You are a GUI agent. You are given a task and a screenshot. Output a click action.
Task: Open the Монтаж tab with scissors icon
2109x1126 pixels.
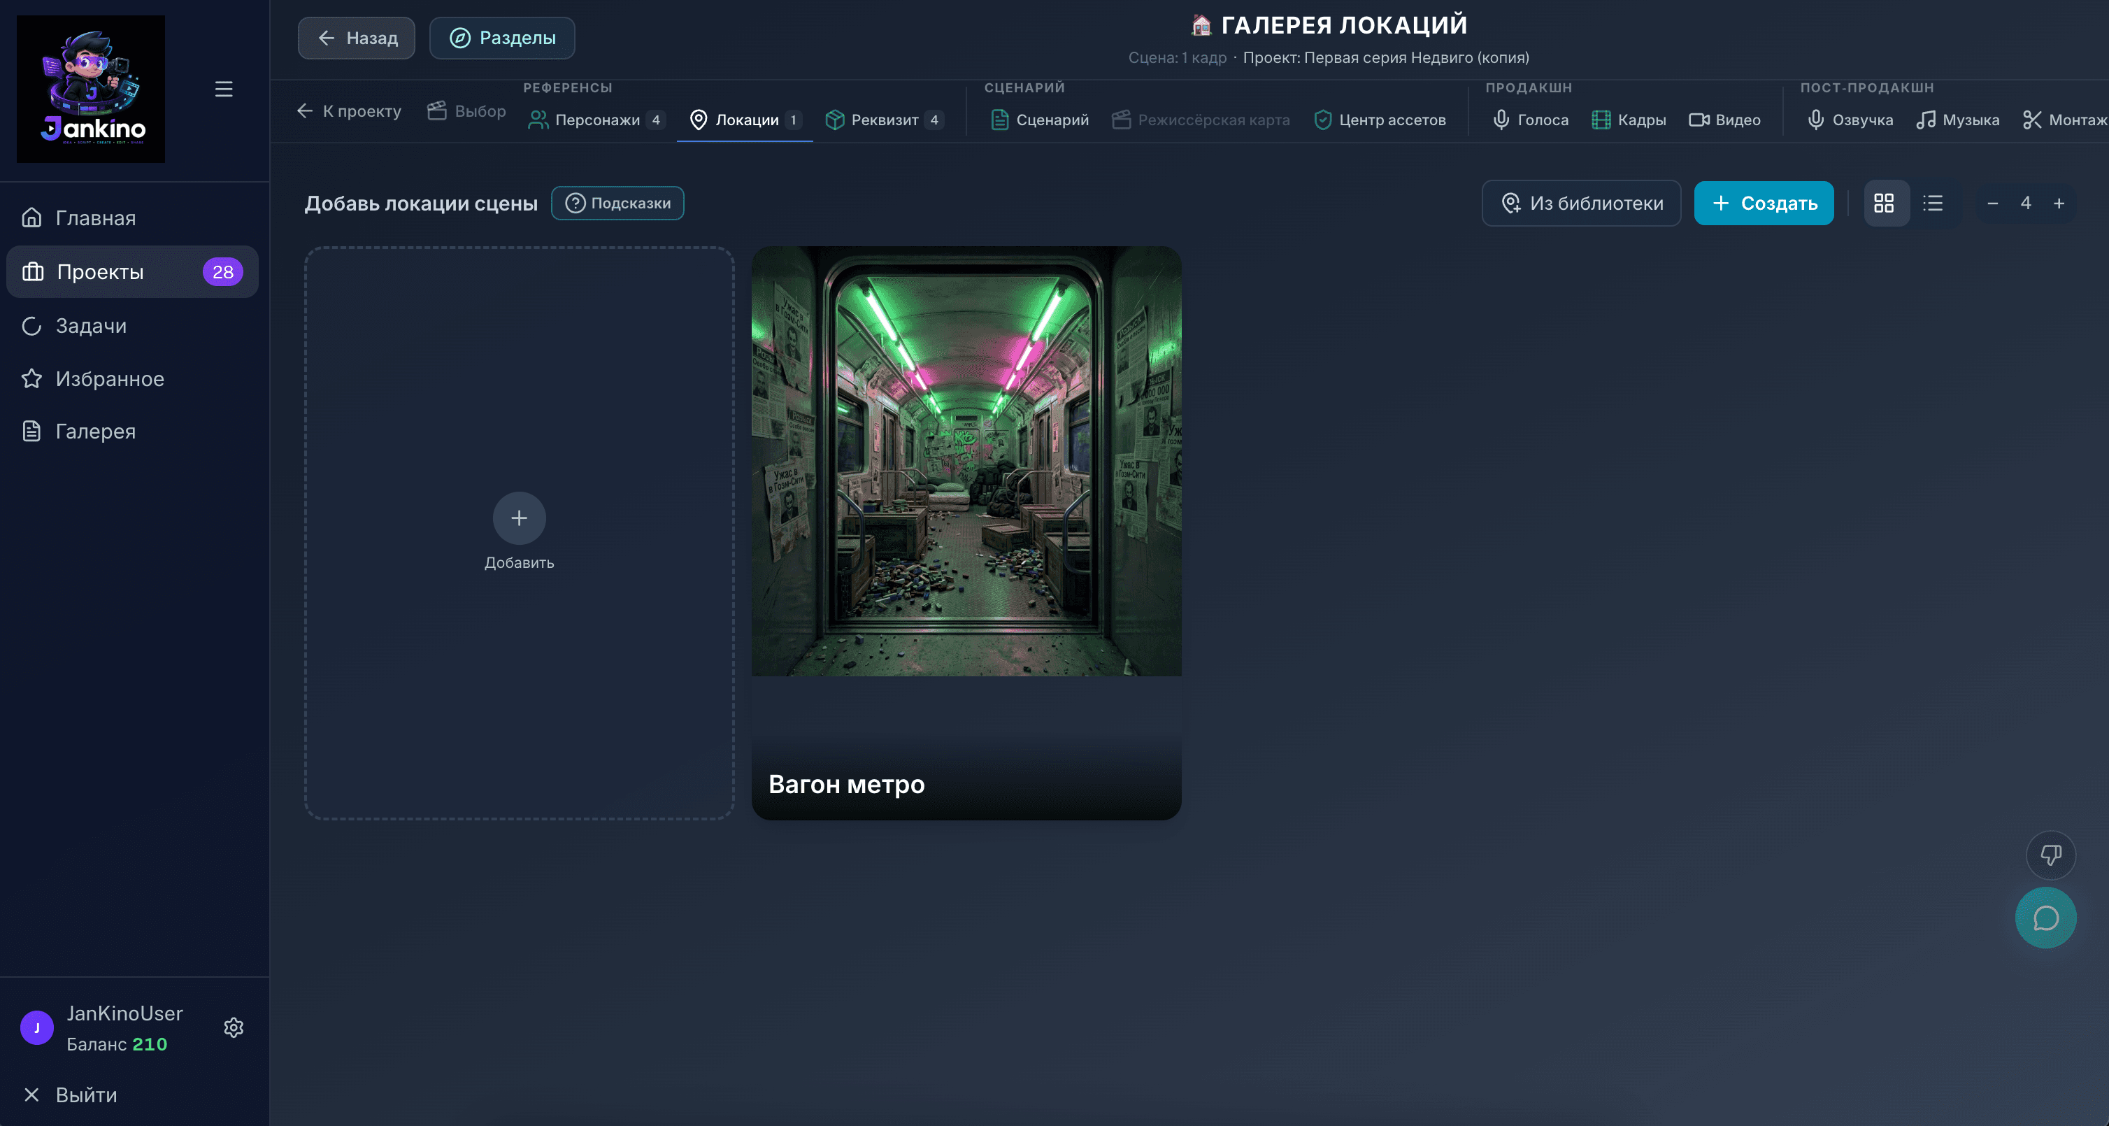2064,120
